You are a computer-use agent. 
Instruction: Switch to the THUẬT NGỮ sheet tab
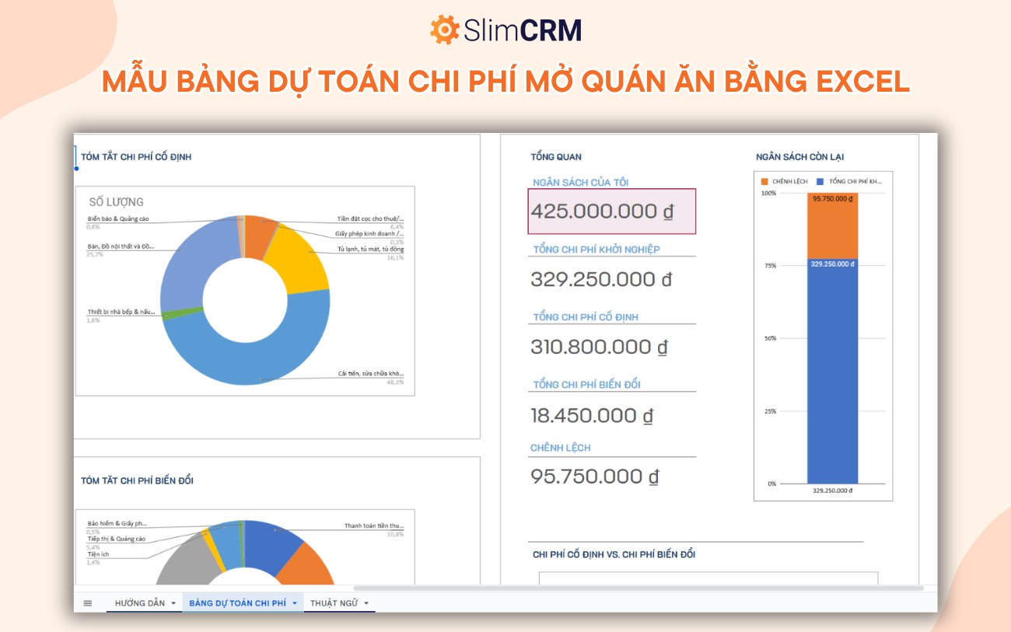tap(334, 603)
